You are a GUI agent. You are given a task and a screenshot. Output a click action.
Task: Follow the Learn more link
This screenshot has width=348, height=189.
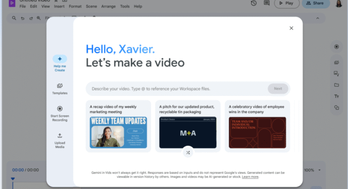point(250,177)
